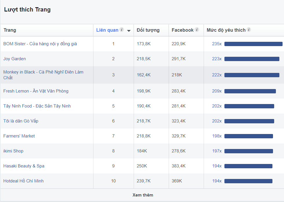Image resolution: width=284 pixels, height=202 pixels.
Task: Click the 235x affinity bar
Action: [x=253, y=44]
